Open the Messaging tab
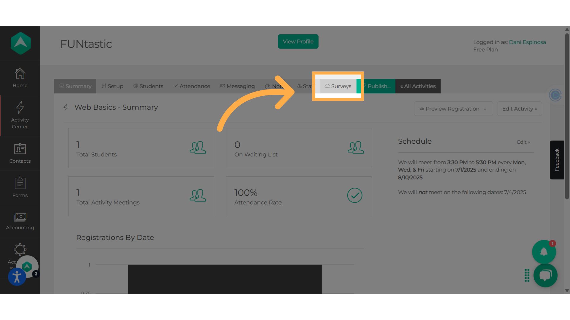Screen dimensions: 570x320 point(237,86)
